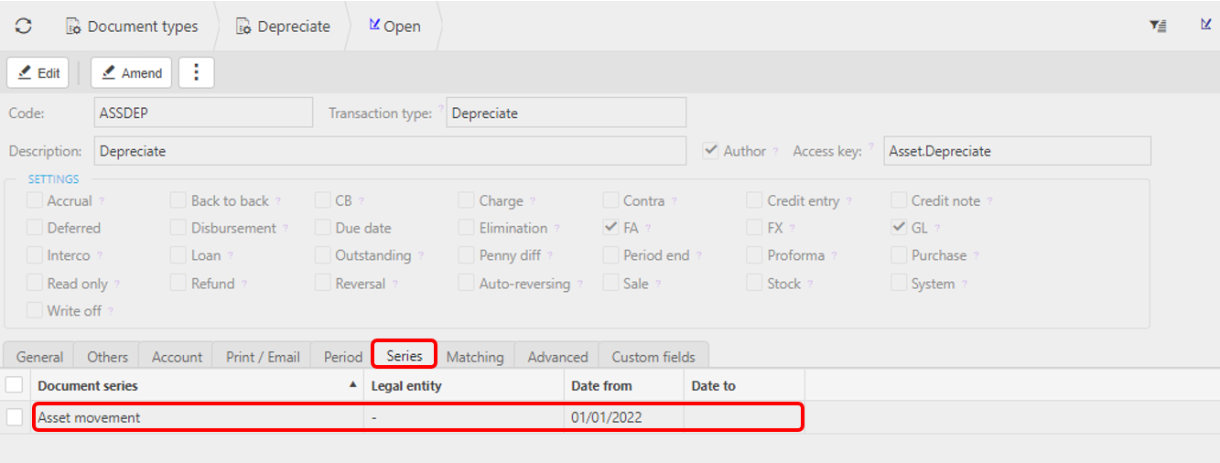Screen dimensions: 1220x463
Task: Select the Series tab
Action: point(405,356)
